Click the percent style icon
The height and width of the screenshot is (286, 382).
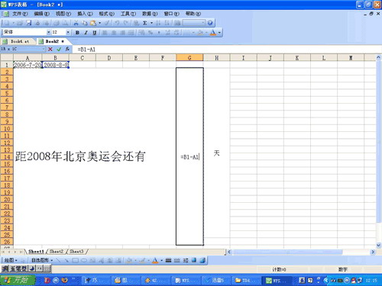click(x=151, y=32)
